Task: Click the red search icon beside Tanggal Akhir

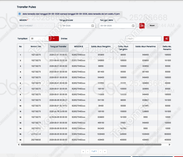Action: click(142, 26)
